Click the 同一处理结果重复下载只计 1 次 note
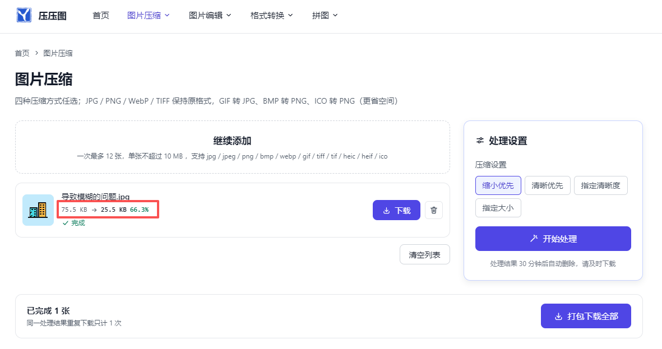 point(74,323)
